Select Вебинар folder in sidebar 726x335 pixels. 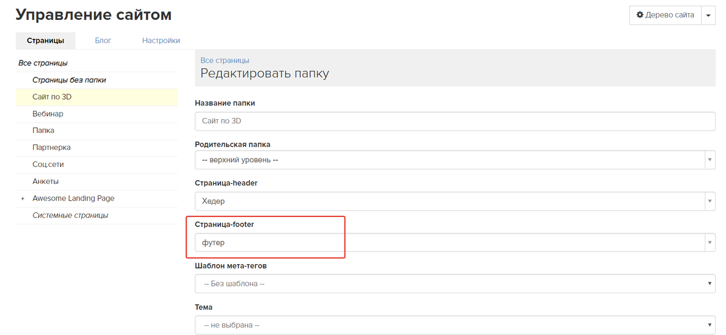click(97, 114)
